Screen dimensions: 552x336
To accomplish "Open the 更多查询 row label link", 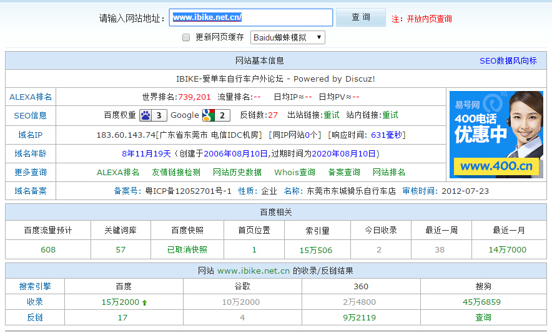I will 30,172.
